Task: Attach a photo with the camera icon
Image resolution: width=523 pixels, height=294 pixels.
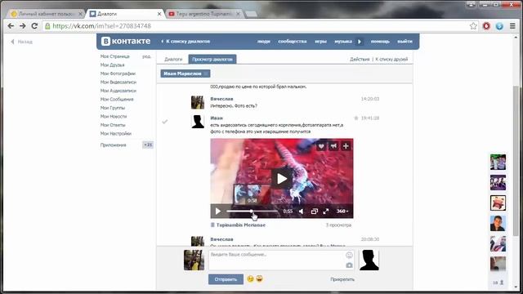Action: (x=349, y=265)
